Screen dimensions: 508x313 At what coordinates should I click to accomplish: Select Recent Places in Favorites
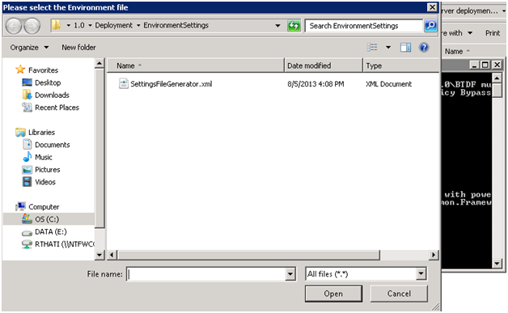(57, 108)
